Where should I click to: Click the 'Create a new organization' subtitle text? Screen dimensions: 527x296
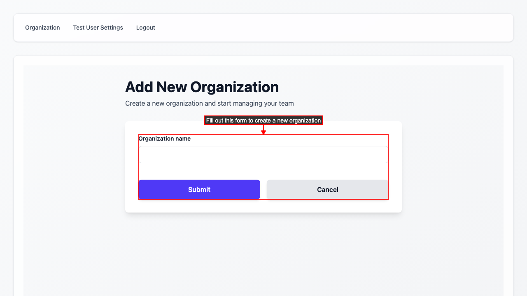[x=209, y=103]
